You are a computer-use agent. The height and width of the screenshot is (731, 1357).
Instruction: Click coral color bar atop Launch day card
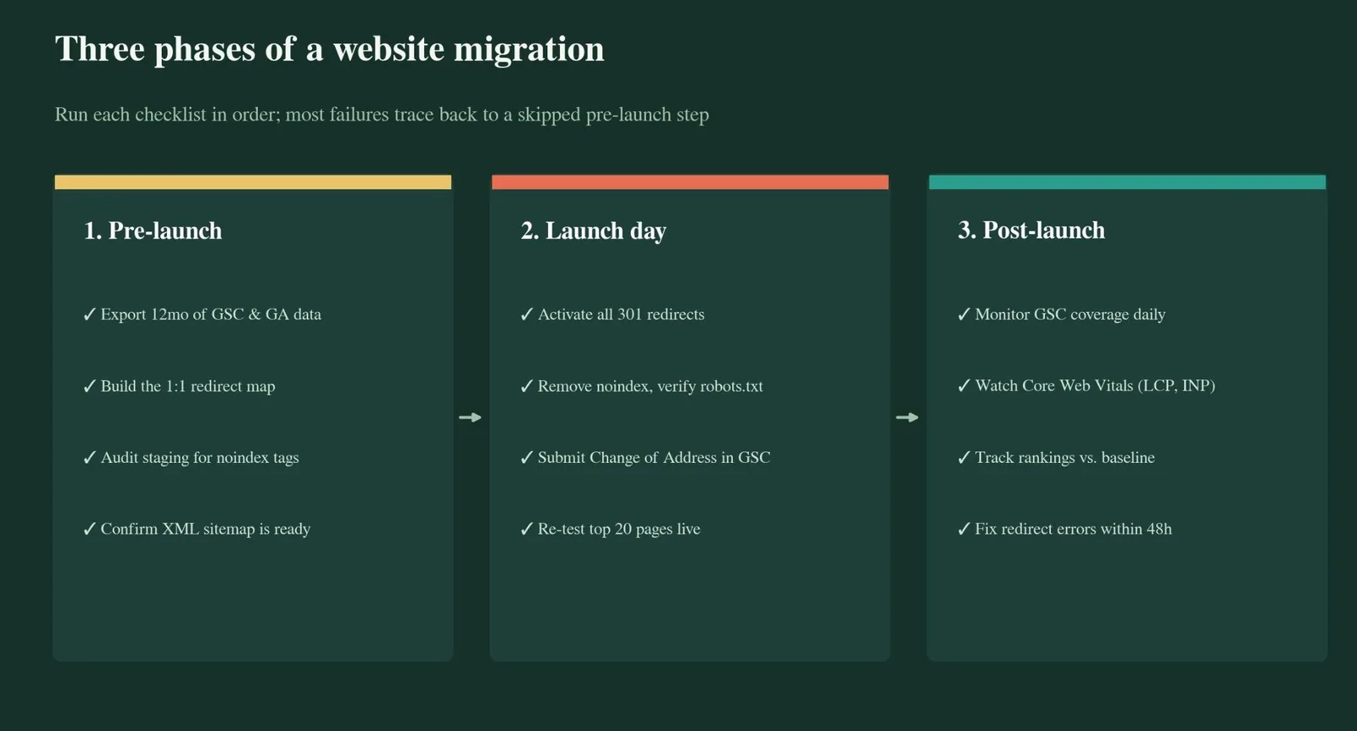click(x=690, y=182)
